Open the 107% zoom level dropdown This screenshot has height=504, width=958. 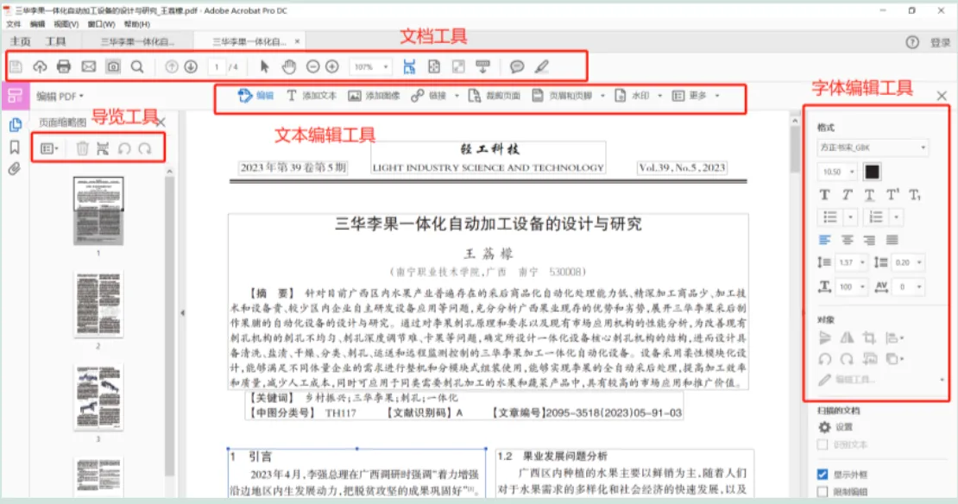(x=371, y=66)
